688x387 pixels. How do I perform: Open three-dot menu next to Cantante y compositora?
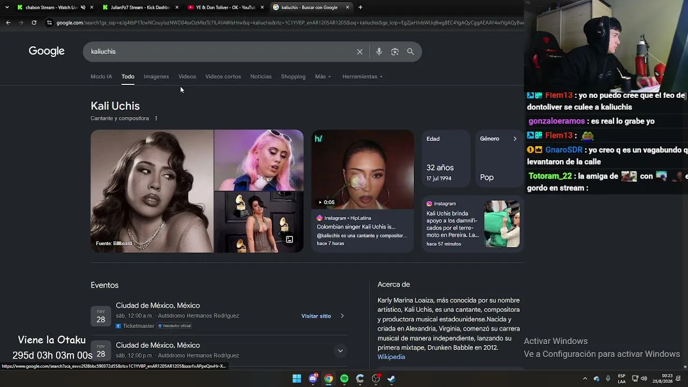[x=156, y=118]
